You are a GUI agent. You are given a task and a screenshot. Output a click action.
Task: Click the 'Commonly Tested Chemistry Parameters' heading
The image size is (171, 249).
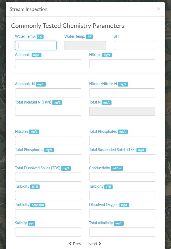68,26
